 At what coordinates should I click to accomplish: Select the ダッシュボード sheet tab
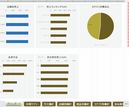(14, 104)
